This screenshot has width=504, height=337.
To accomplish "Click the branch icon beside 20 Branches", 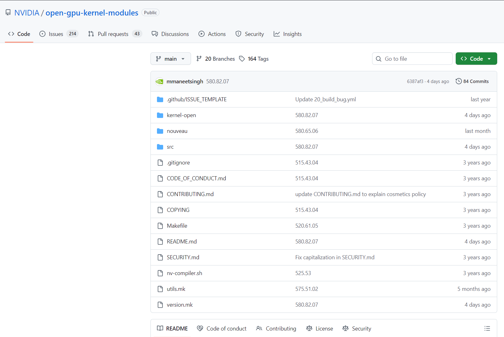I will click(x=199, y=59).
